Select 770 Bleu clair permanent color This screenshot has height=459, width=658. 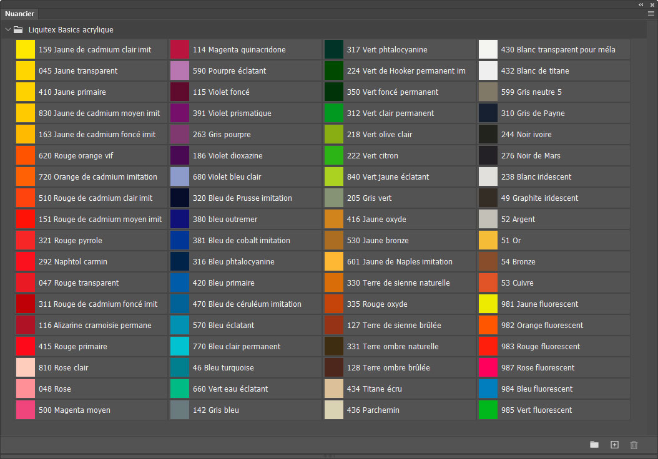point(180,347)
